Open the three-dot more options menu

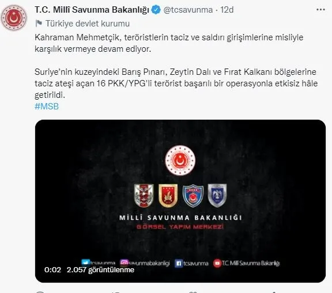pos(320,10)
